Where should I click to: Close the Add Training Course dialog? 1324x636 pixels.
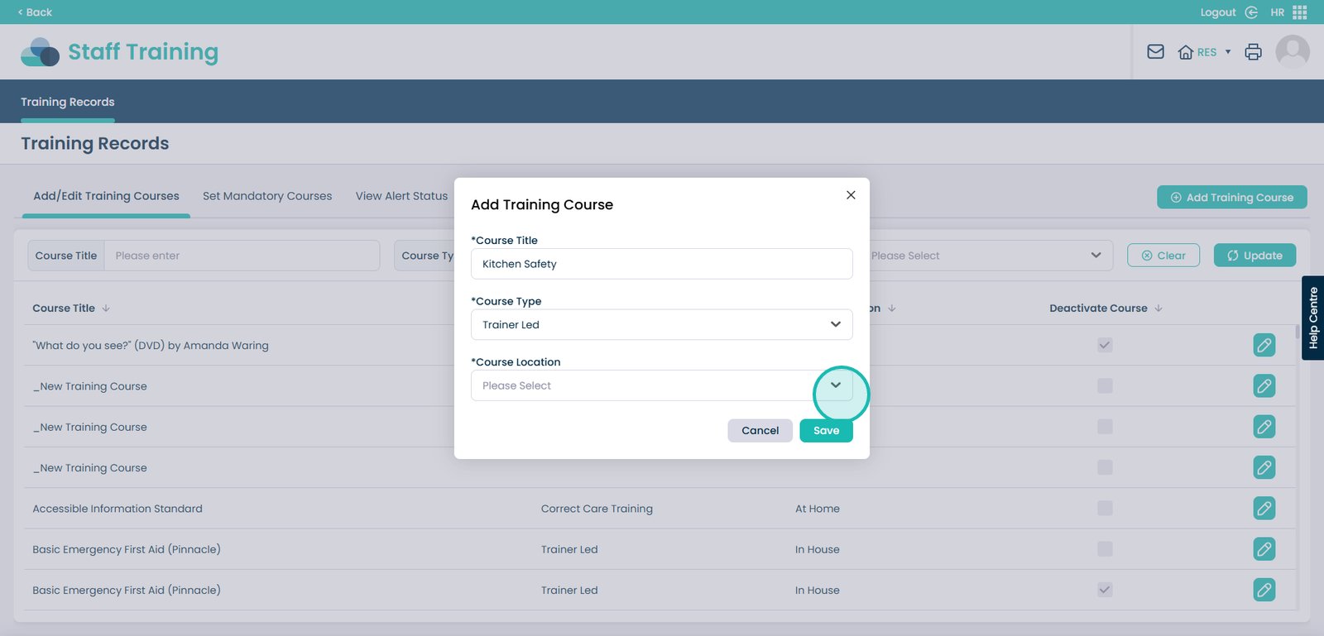[x=851, y=195]
